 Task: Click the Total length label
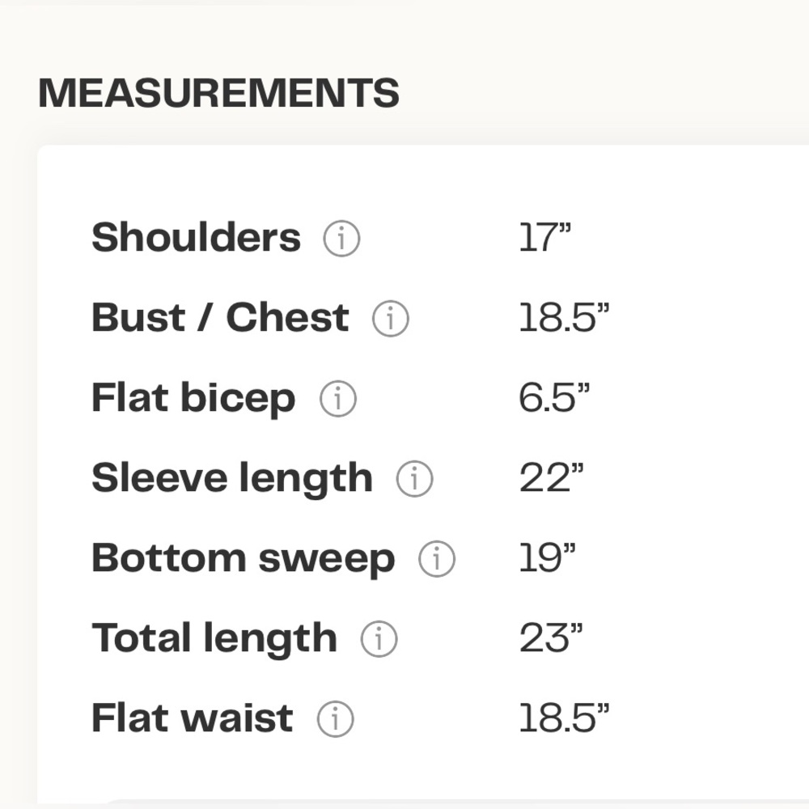pos(214,638)
